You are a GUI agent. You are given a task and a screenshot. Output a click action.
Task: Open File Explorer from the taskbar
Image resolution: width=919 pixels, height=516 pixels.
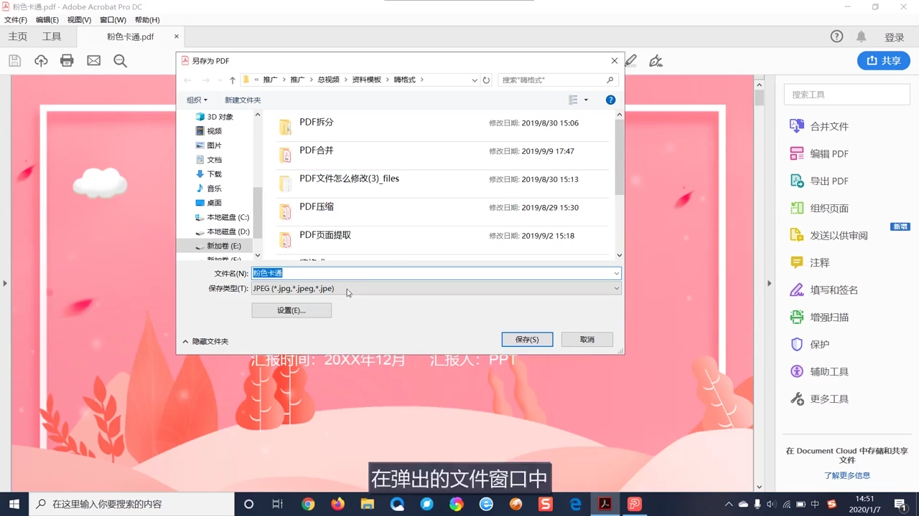tap(367, 504)
